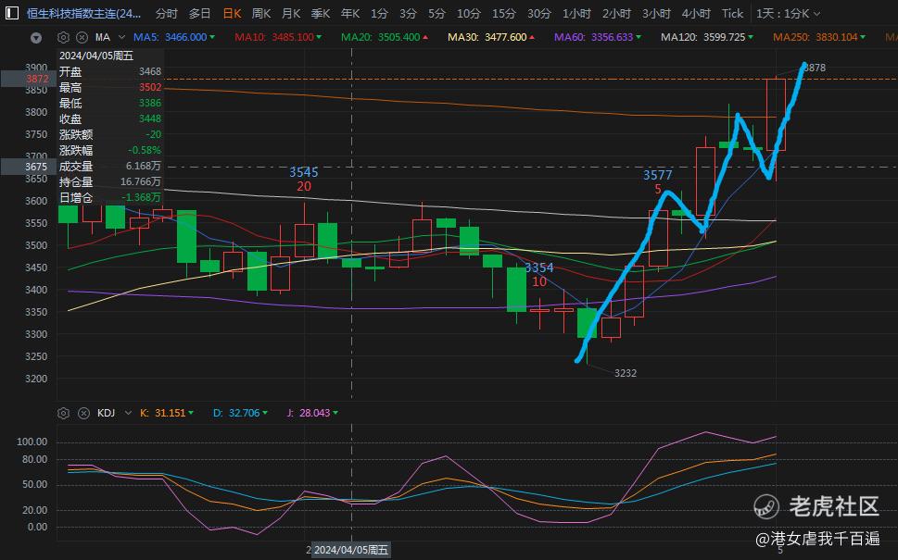Image resolution: width=898 pixels, height=560 pixels.
Task: Click the MA5 value 3466.000
Action: pos(185,37)
